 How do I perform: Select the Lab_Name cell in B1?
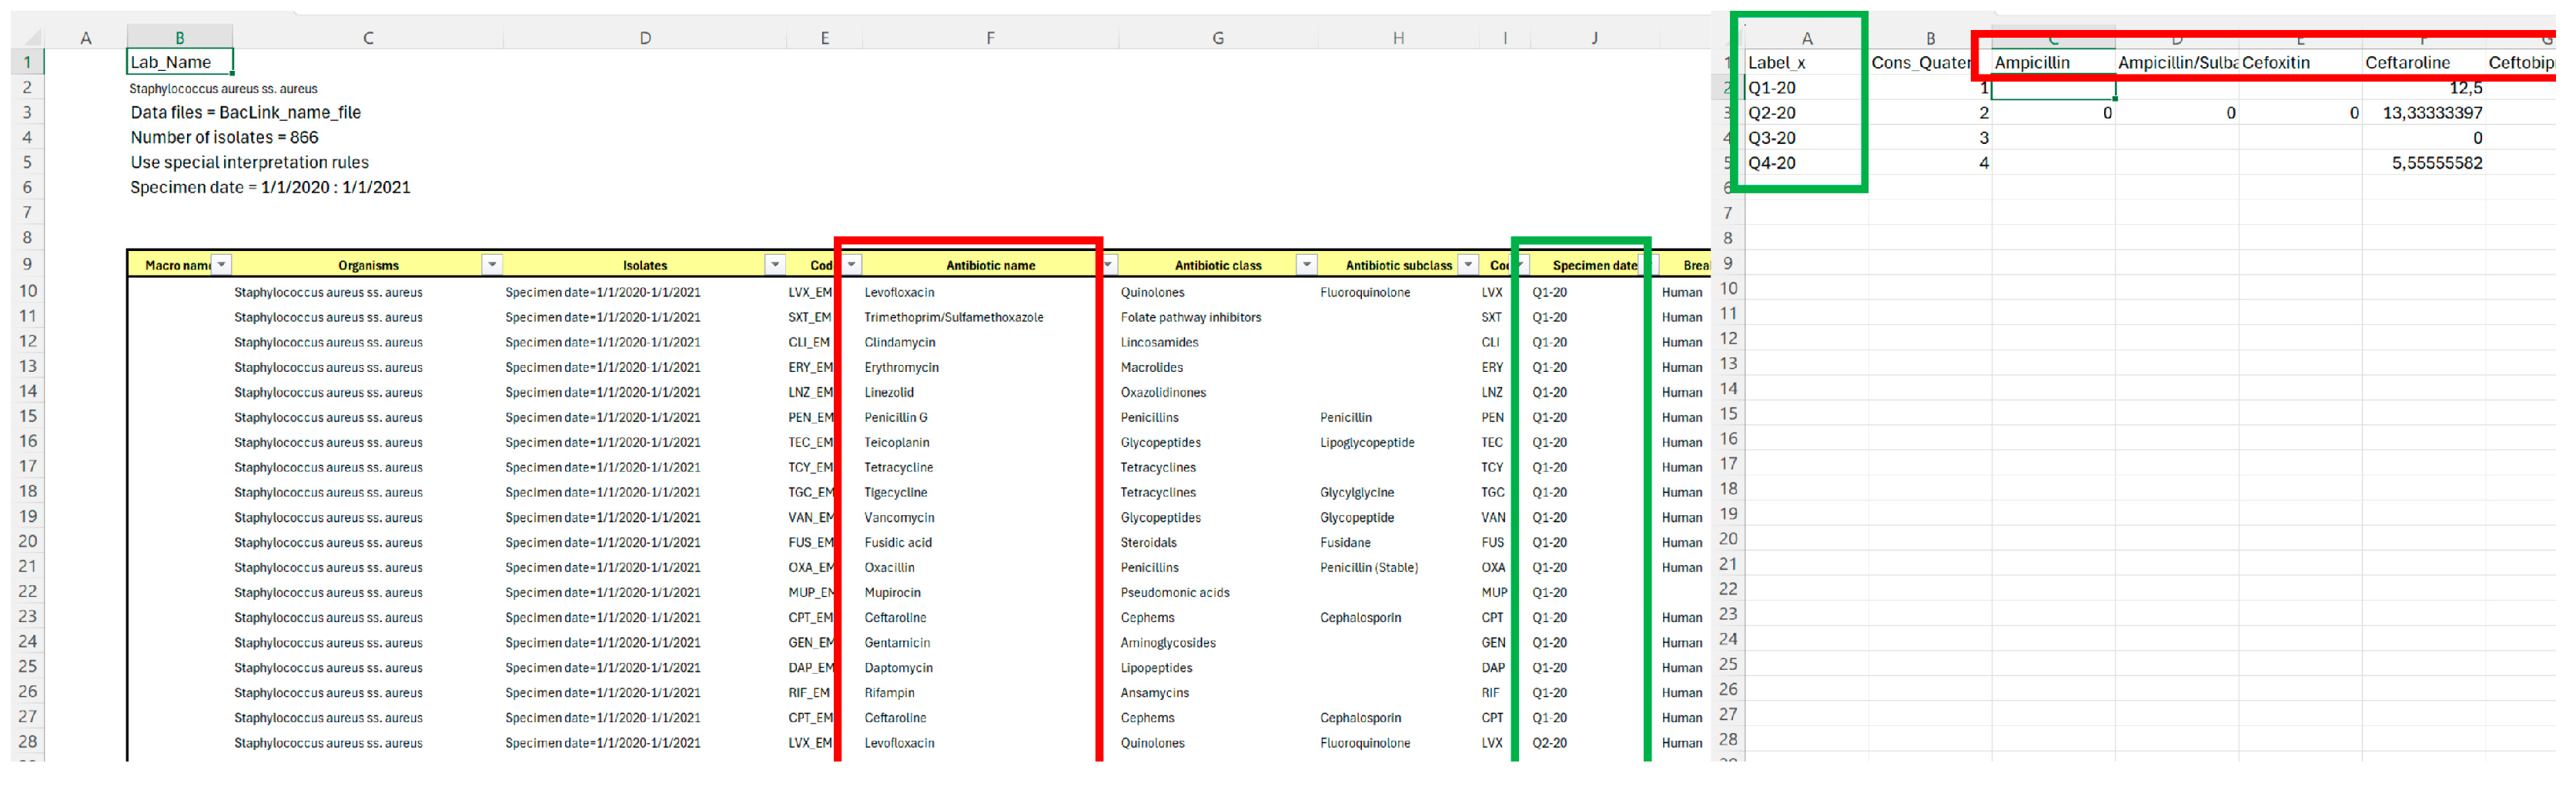179,62
